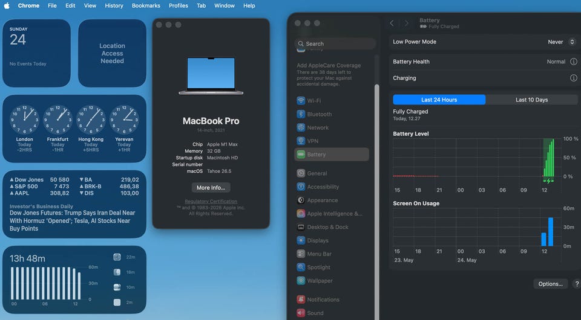This screenshot has height=320, width=581.
Task: Click the More Info... button
Action: point(211,188)
